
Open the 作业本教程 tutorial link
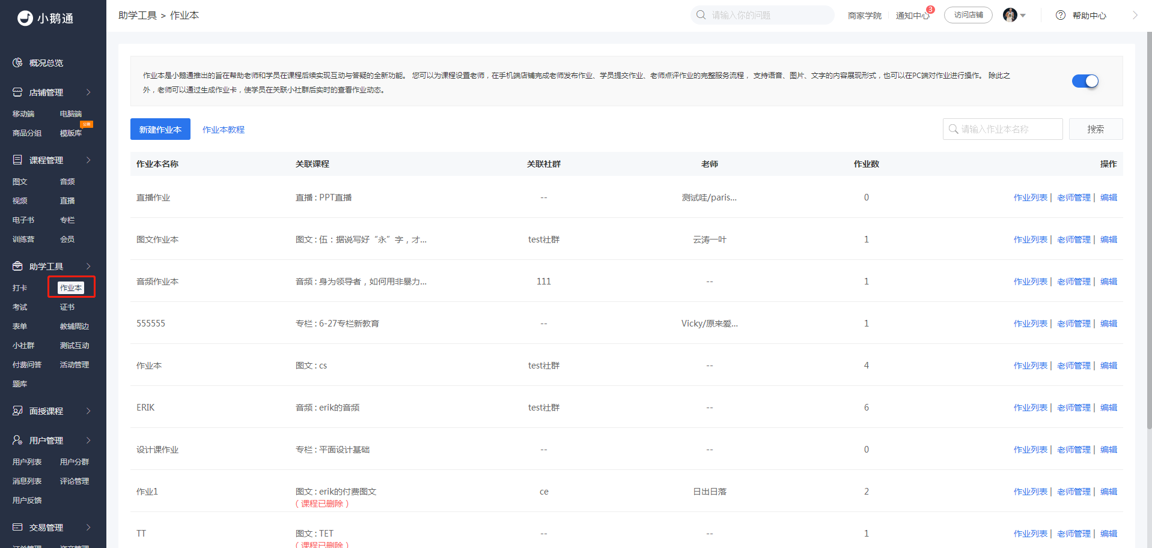(x=223, y=130)
